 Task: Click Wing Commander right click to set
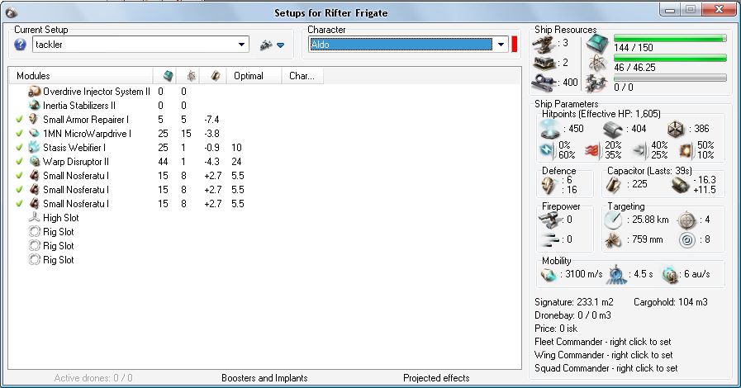[604, 354]
